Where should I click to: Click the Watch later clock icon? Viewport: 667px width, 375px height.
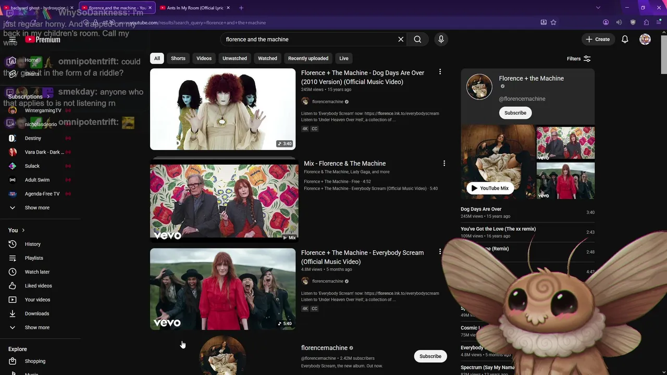pyautogui.click(x=13, y=272)
